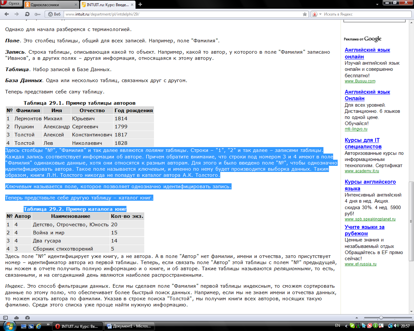Click the Детство, Отрочество, Юность cell

click(x=71, y=225)
